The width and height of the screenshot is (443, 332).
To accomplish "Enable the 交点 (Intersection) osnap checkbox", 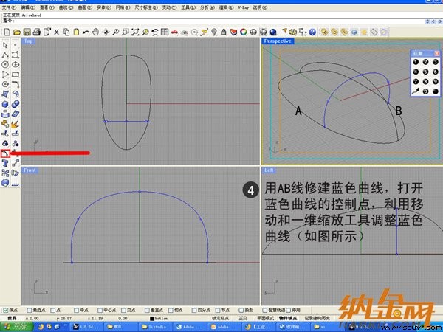I will point(123,310).
